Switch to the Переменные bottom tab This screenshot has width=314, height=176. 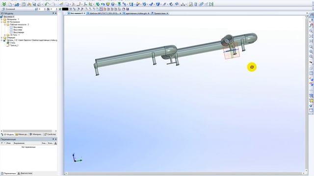[8, 174]
